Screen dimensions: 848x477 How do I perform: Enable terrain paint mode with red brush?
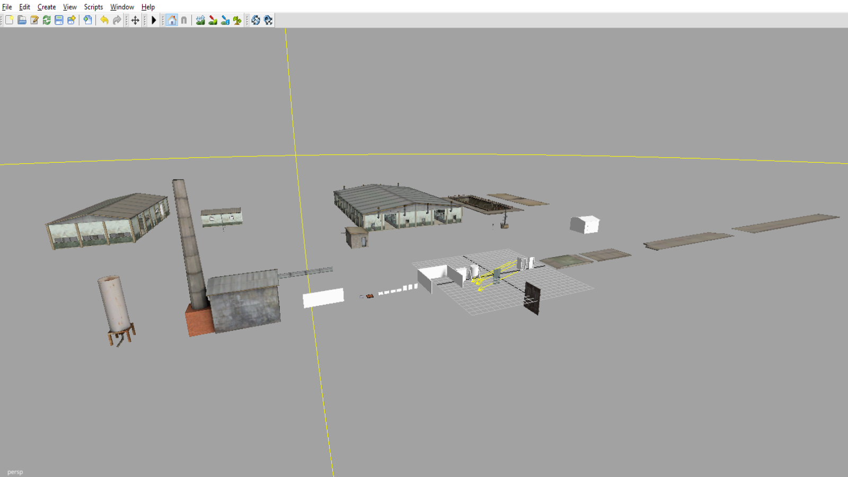coord(213,20)
